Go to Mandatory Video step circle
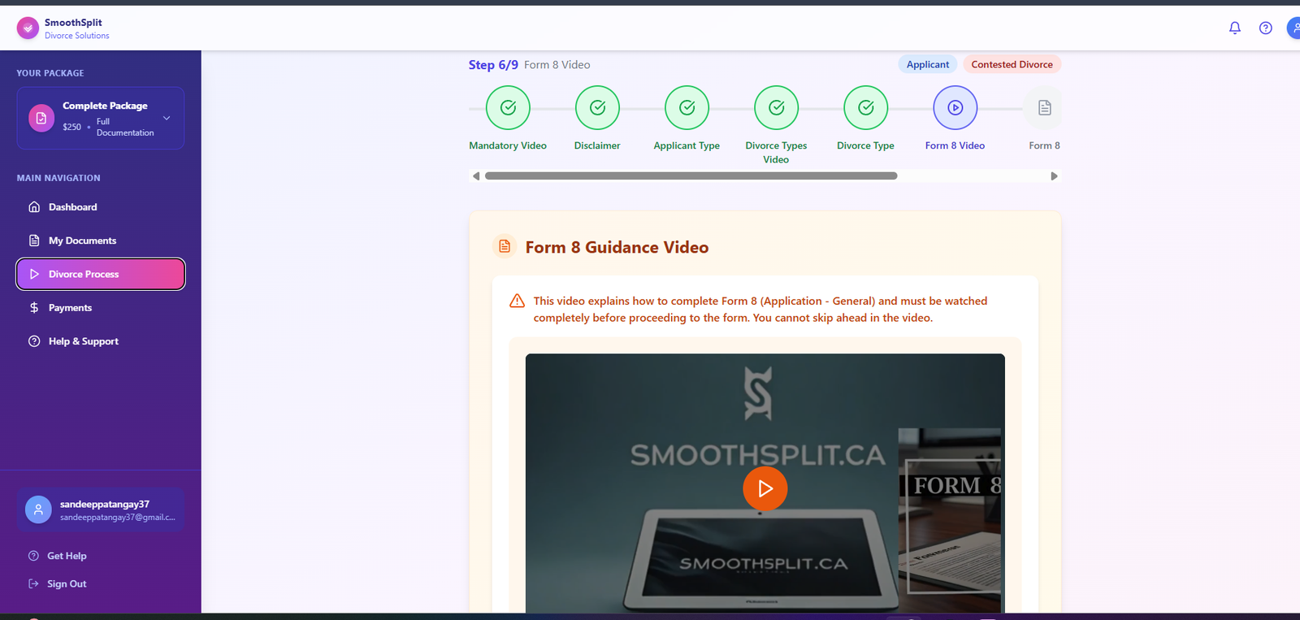Screen dimensions: 1300x620 [508, 107]
